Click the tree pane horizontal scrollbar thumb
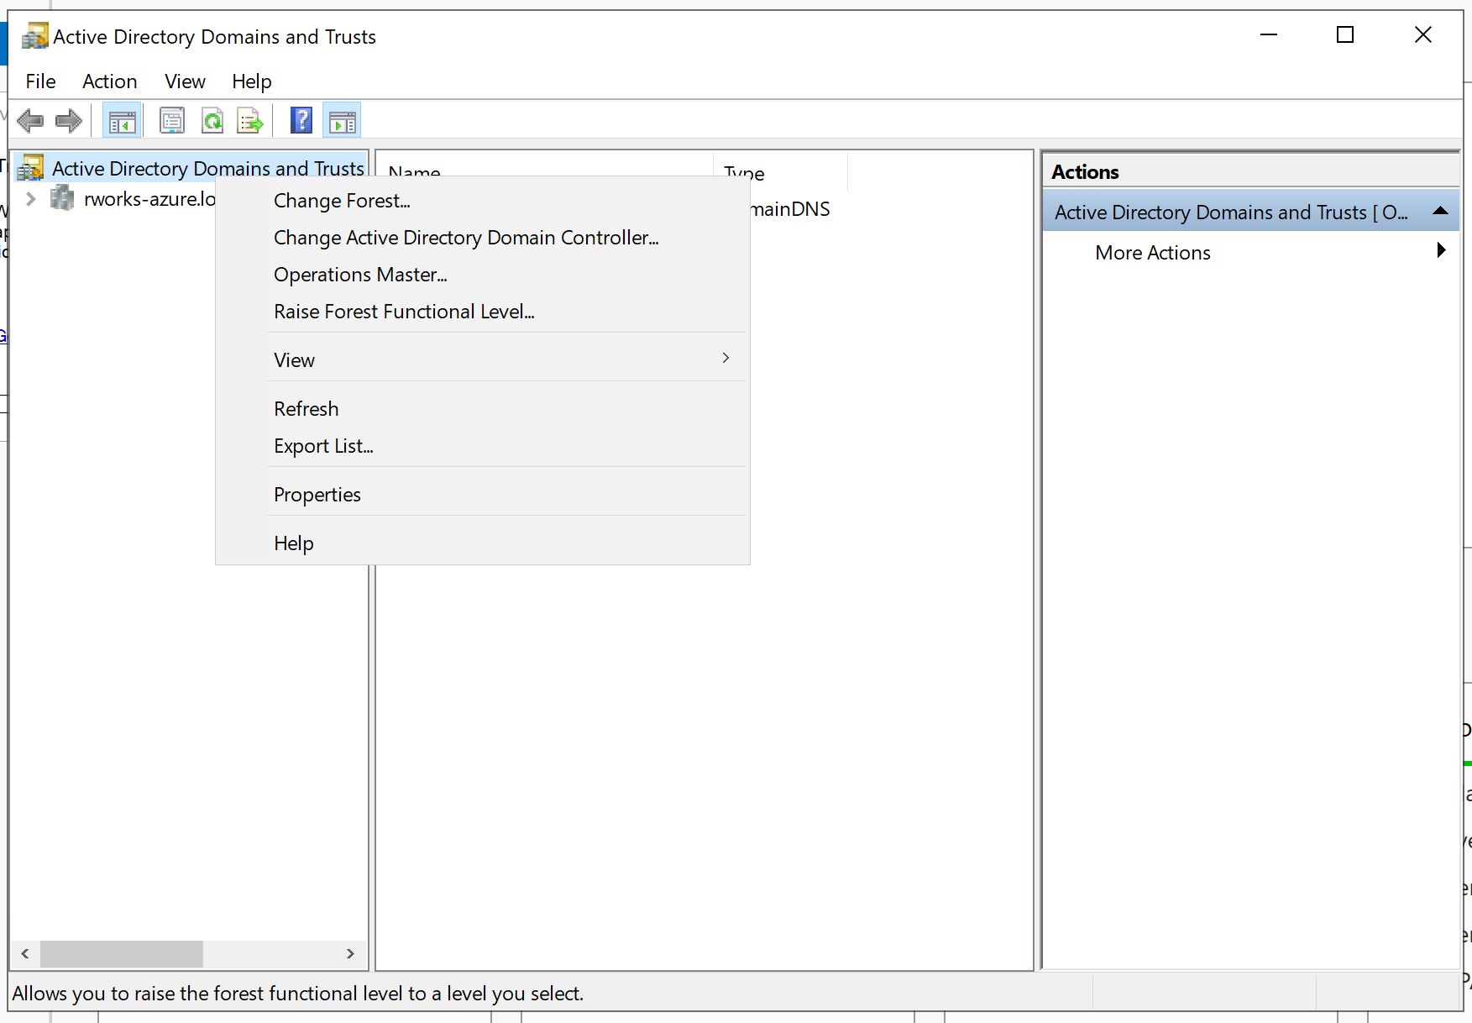The image size is (1472, 1023). point(122,954)
